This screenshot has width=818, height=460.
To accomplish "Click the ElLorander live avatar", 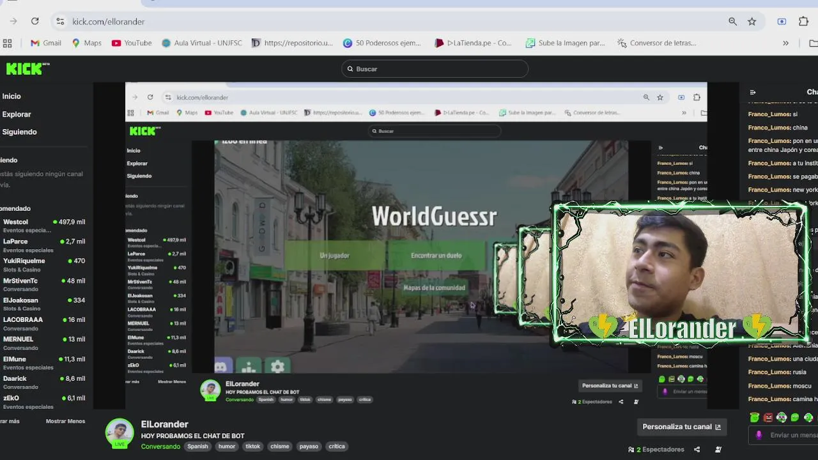I will [x=120, y=433].
